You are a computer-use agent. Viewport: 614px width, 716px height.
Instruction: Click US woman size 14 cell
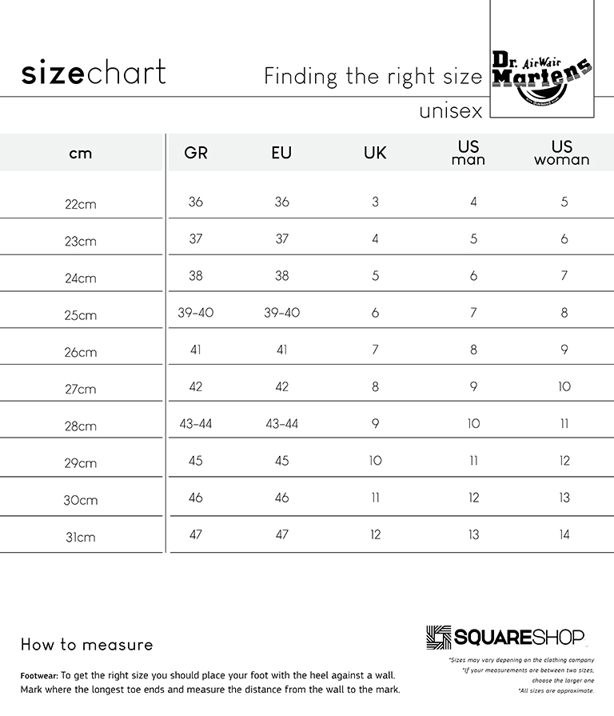point(564,534)
